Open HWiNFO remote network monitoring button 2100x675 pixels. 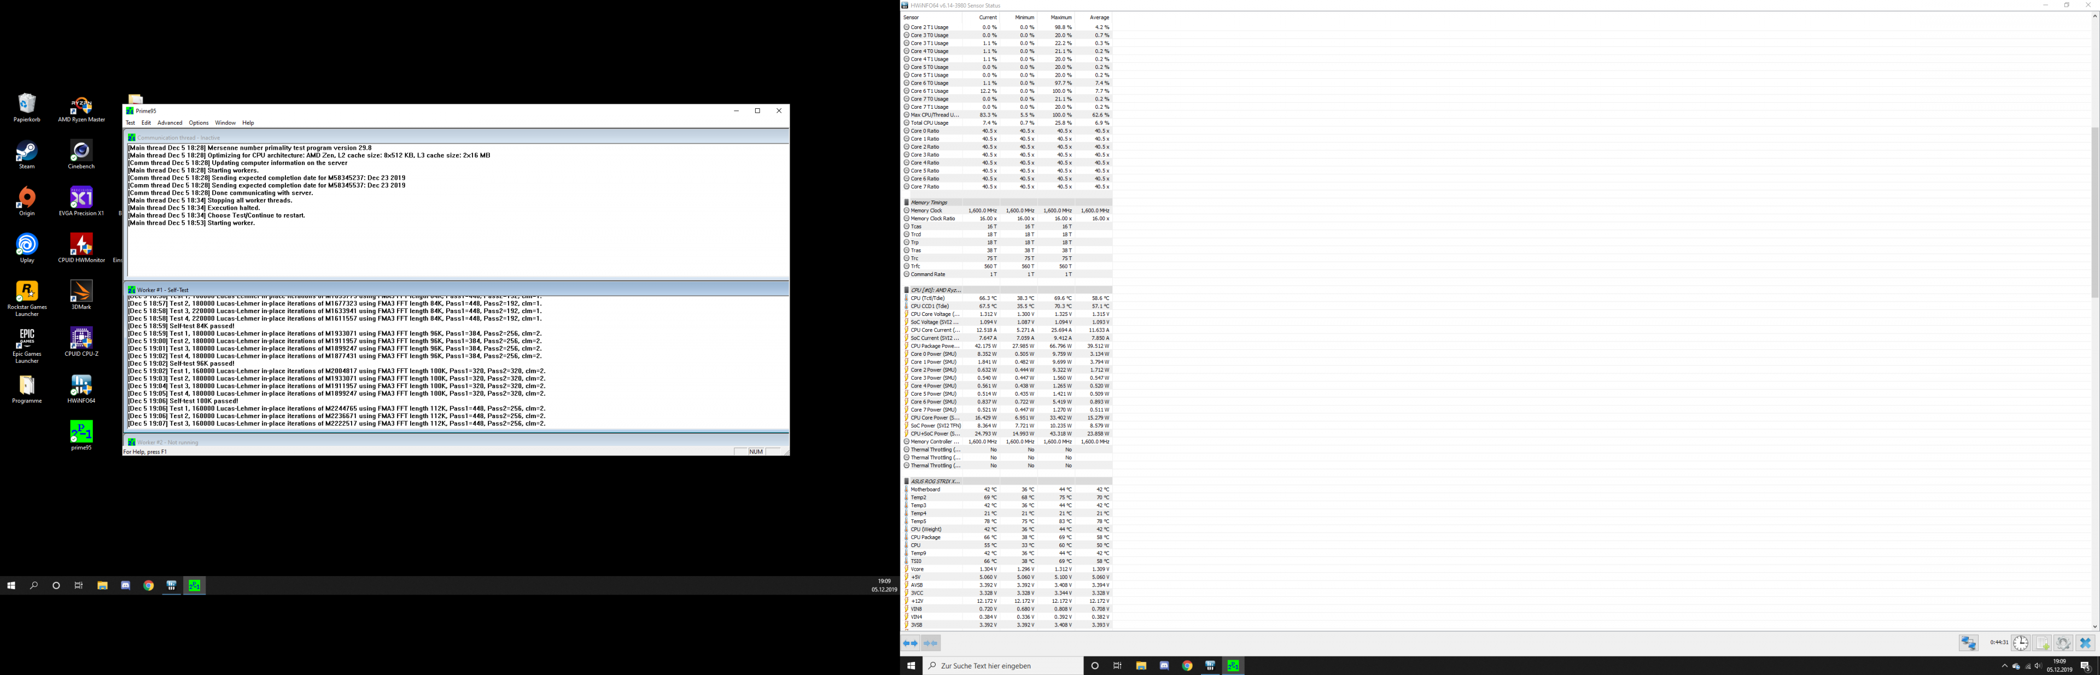[x=1968, y=643]
